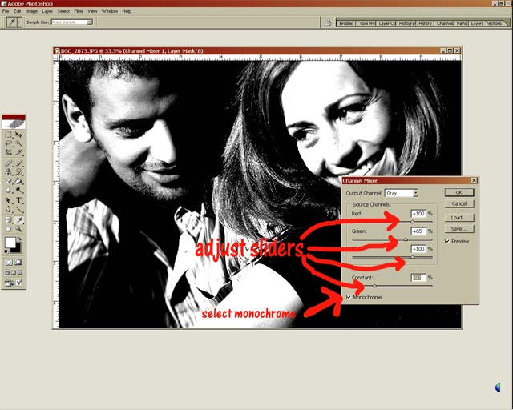Click the eyedropper tool preset icon in options bar
The width and height of the screenshot is (513, 410).
pyautogui.click(x=12, y=22)
